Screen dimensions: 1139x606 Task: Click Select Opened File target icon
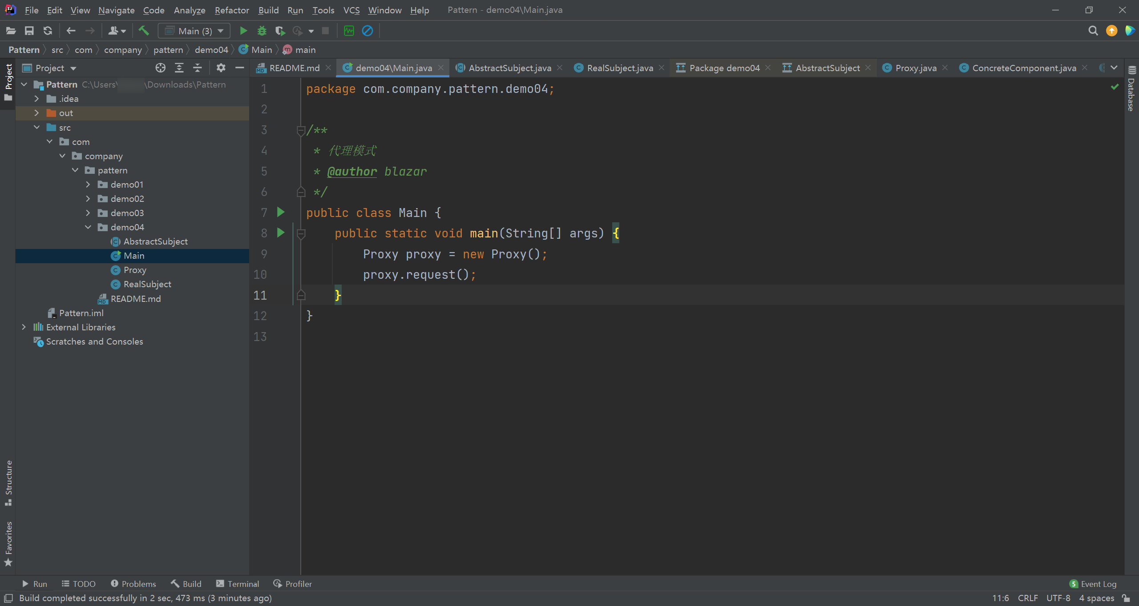pyautogui.click(x=161, y=68)
